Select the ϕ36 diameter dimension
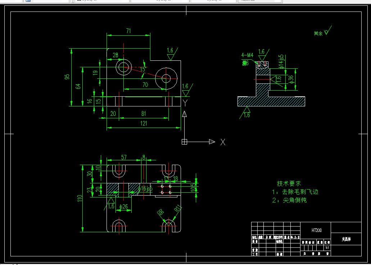The image size is (371, 265). (291, 79)
